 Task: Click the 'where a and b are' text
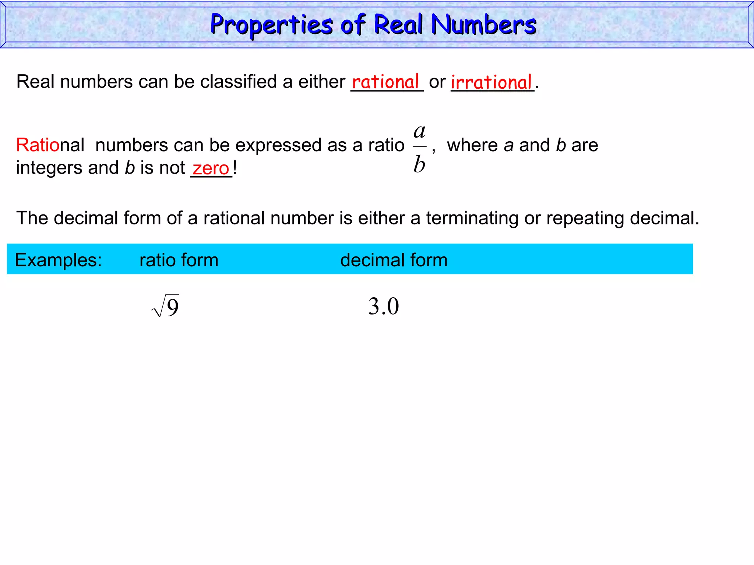522,145
